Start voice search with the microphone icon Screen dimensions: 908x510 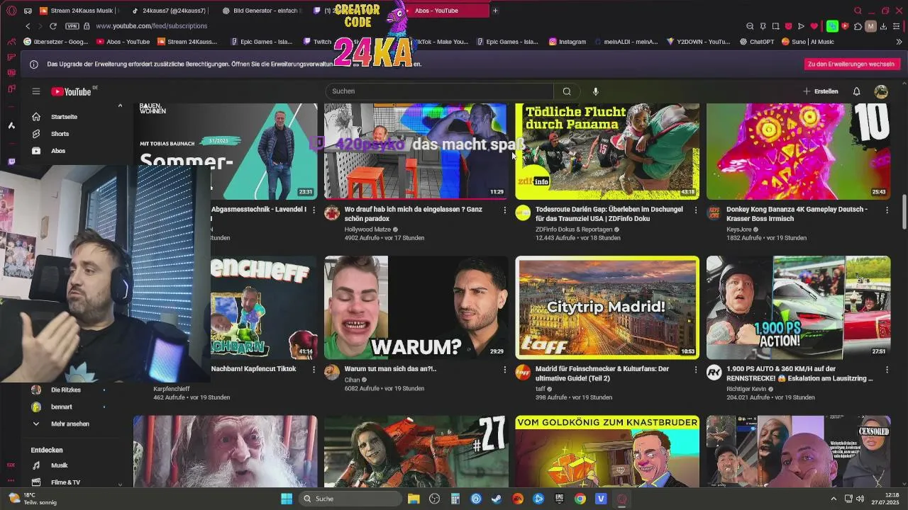pos(596,91)
